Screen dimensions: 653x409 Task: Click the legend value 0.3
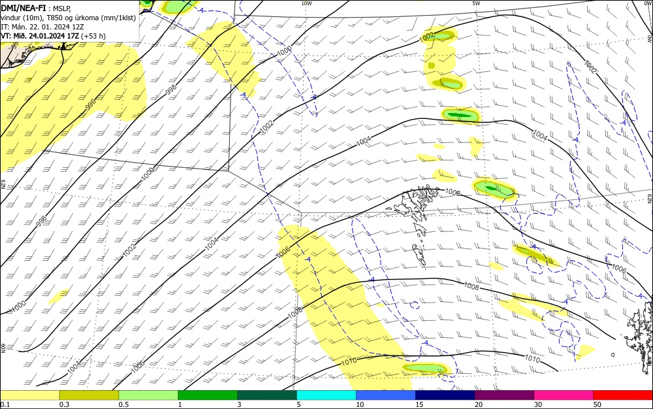tap(65, 404)
